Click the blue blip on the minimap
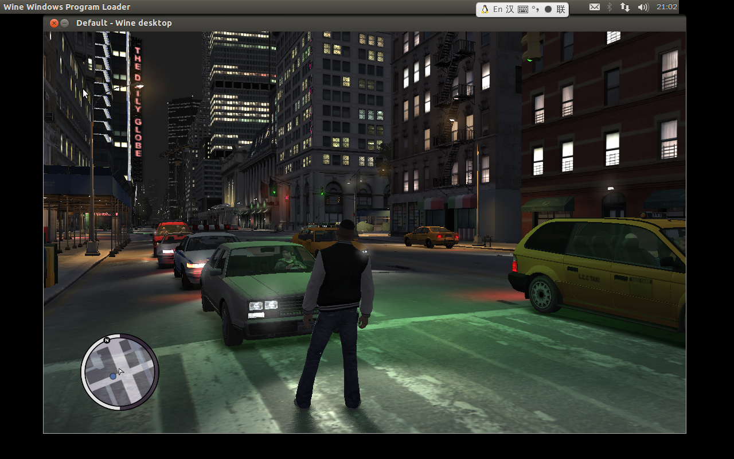734x459 pixels. (113, 376)
